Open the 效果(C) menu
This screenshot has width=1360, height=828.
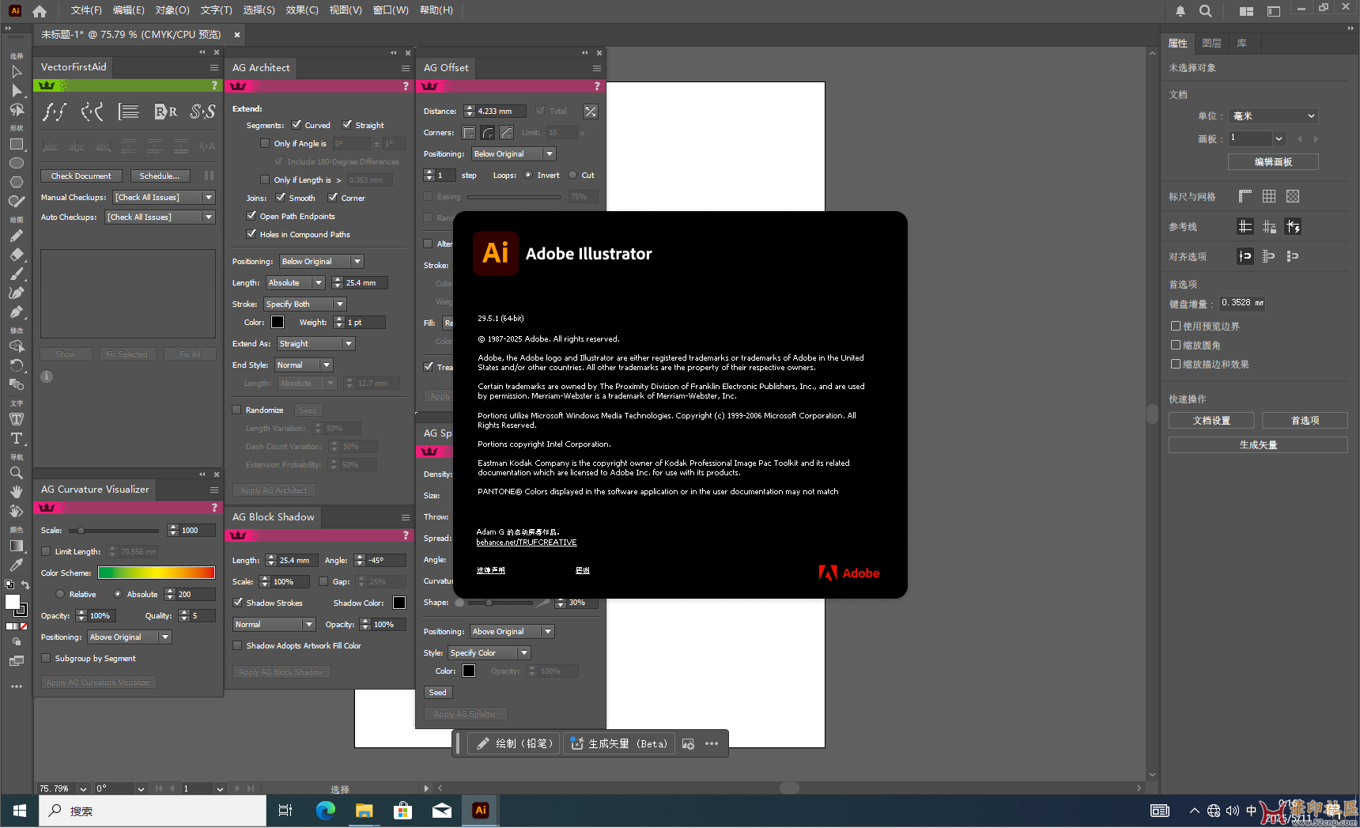pos(302,10)
